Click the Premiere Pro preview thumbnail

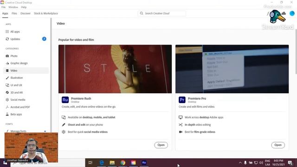232,69
